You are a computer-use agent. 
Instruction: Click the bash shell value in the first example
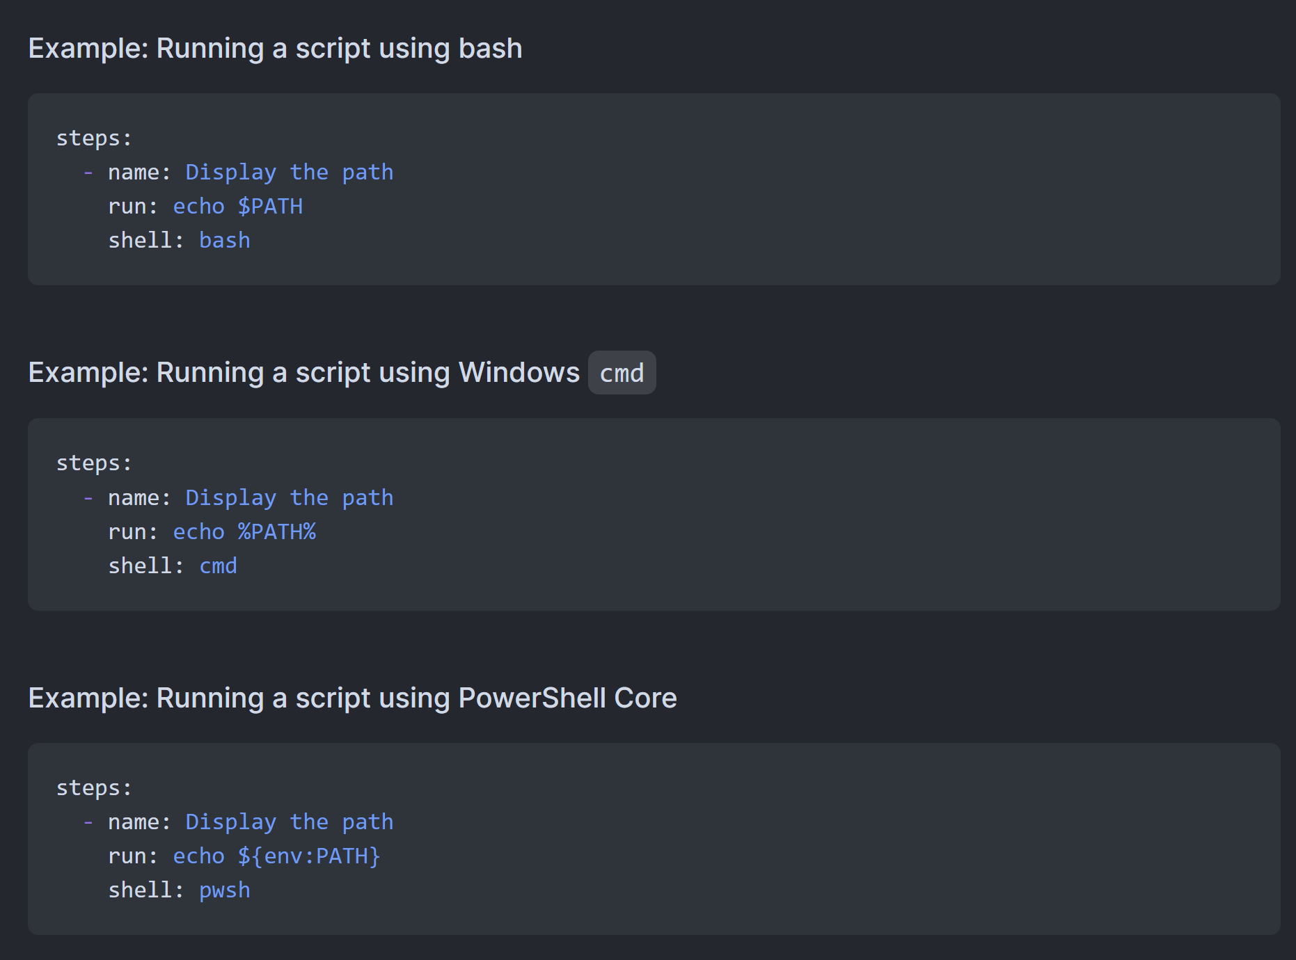point(224,239)
